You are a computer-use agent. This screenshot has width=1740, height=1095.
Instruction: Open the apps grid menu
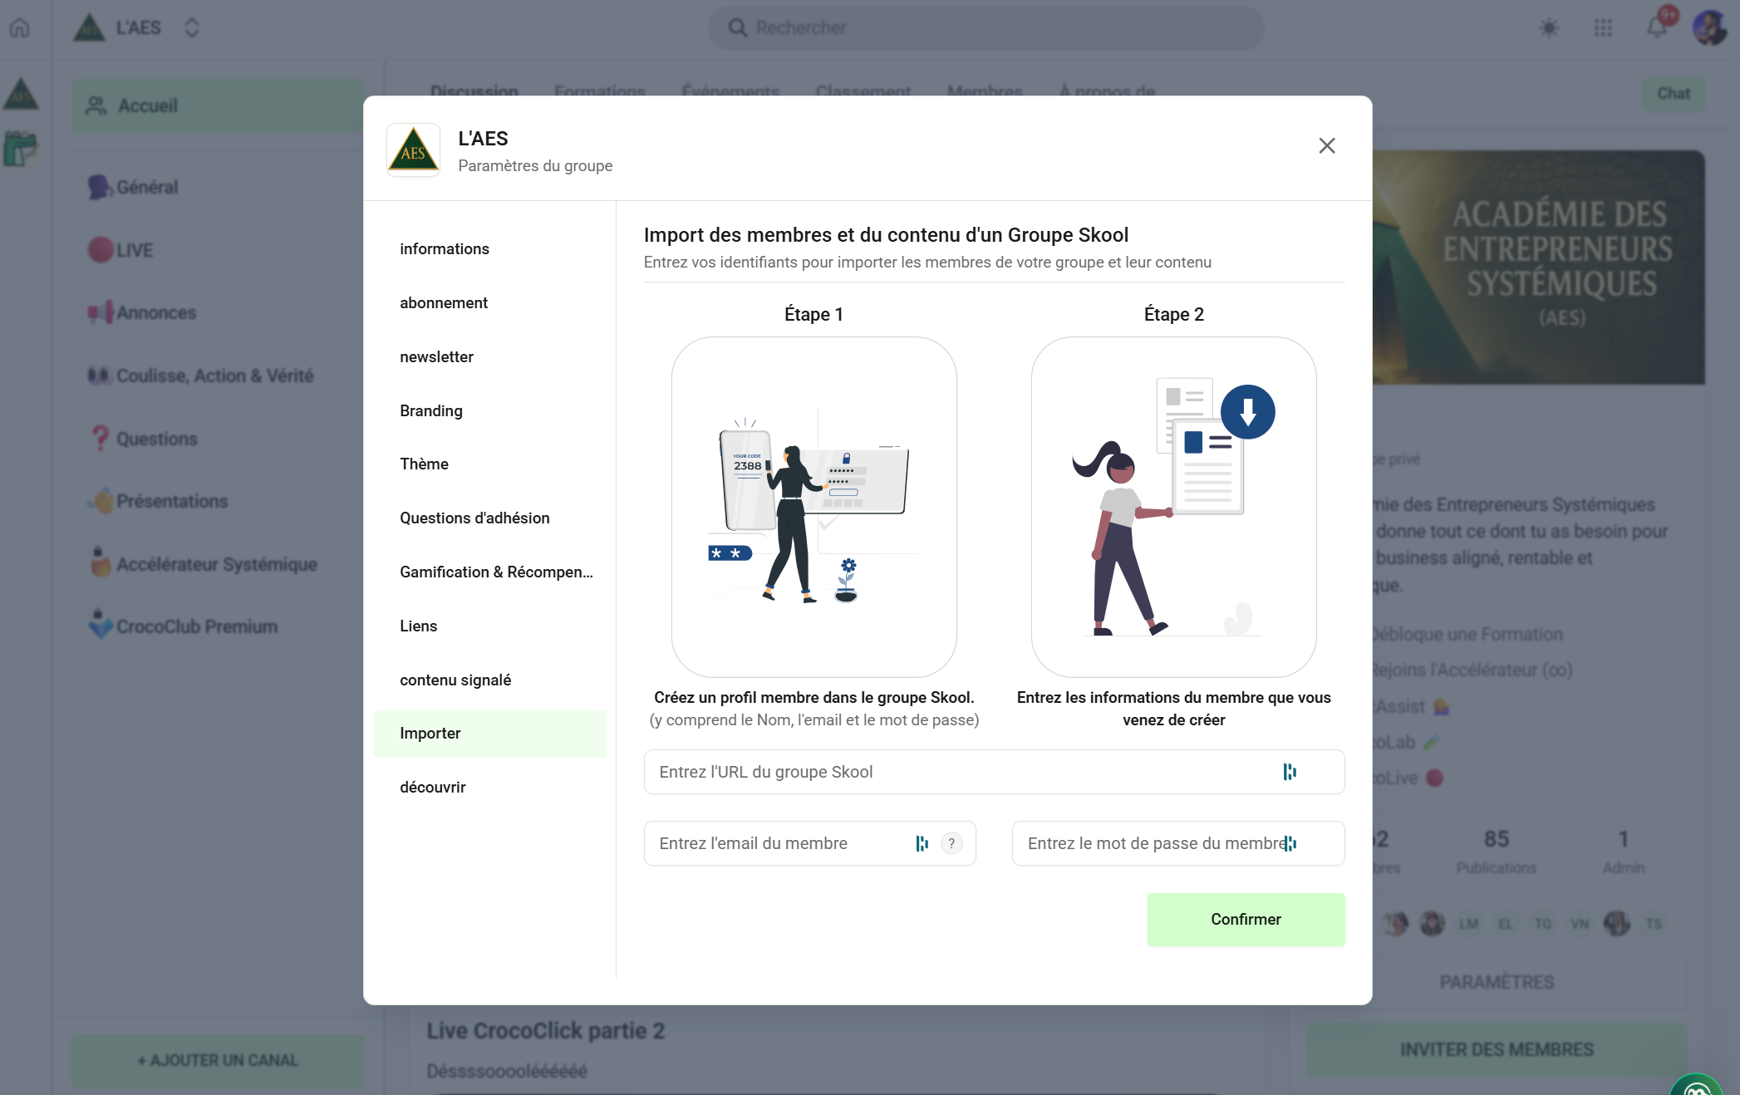pyautogui.click(x=1603, y=28)
